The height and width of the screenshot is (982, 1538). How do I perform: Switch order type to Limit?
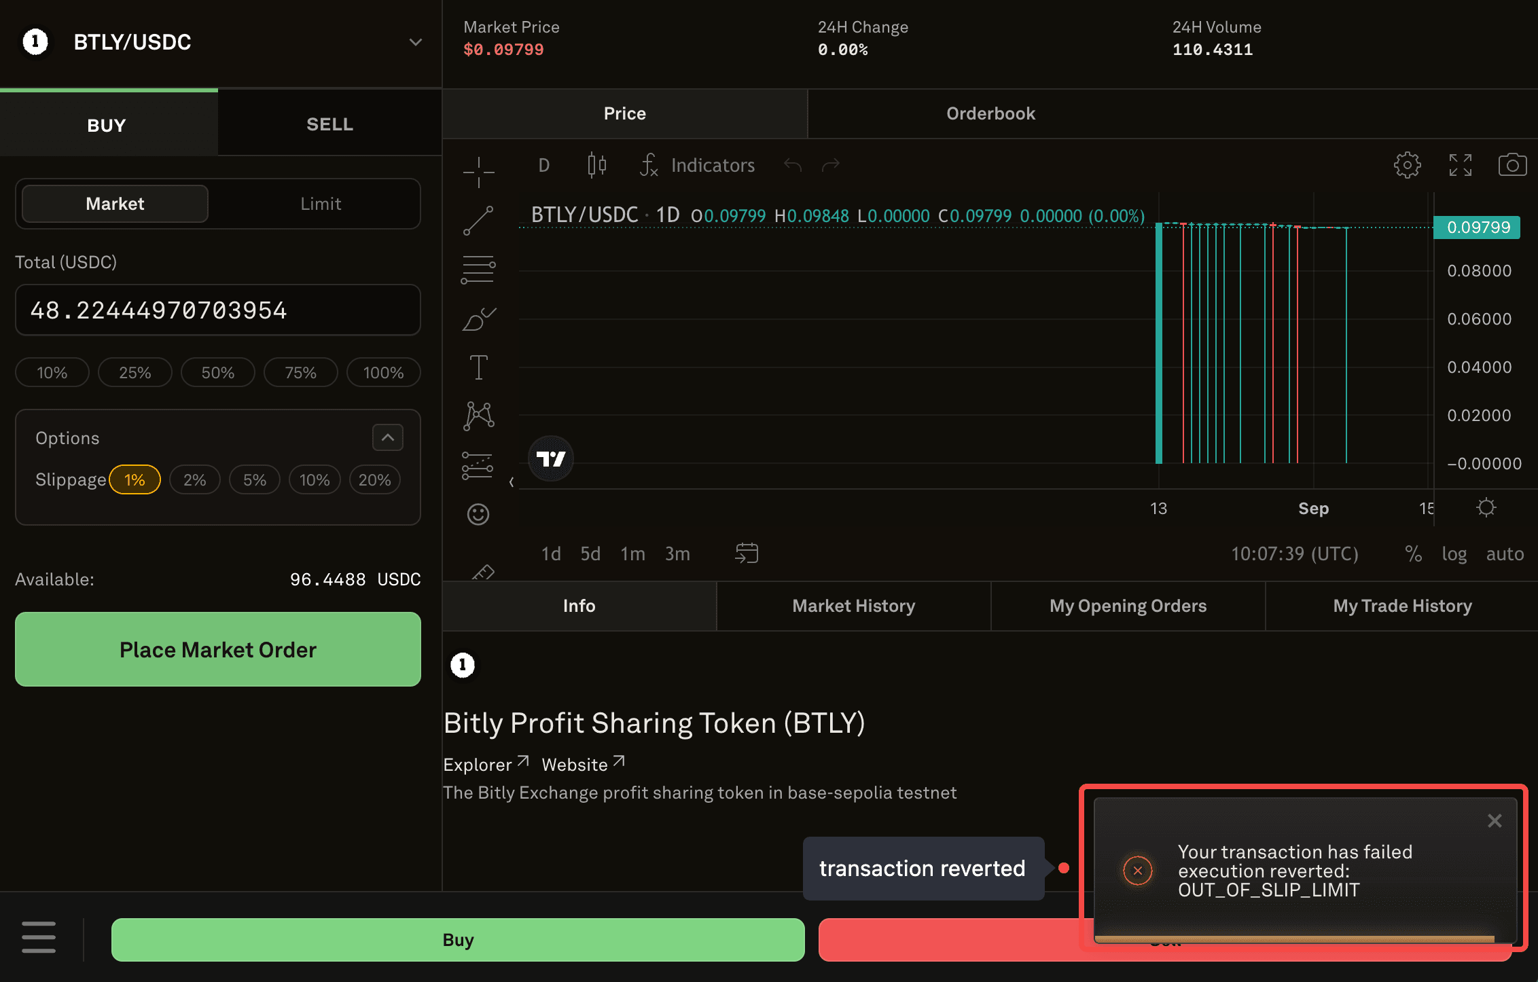pyautogui.click(x=321, y=204)
